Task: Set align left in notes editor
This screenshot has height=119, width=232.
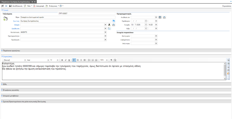Action: coord(74,60)
